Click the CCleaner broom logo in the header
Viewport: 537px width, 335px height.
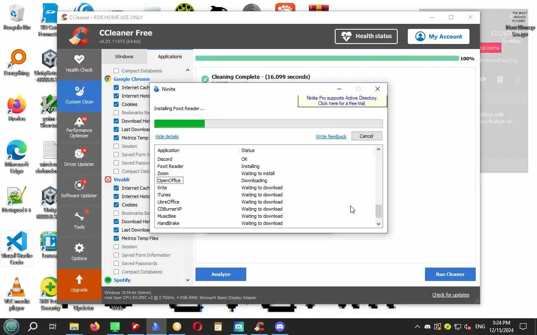click(x=79, y=36)
